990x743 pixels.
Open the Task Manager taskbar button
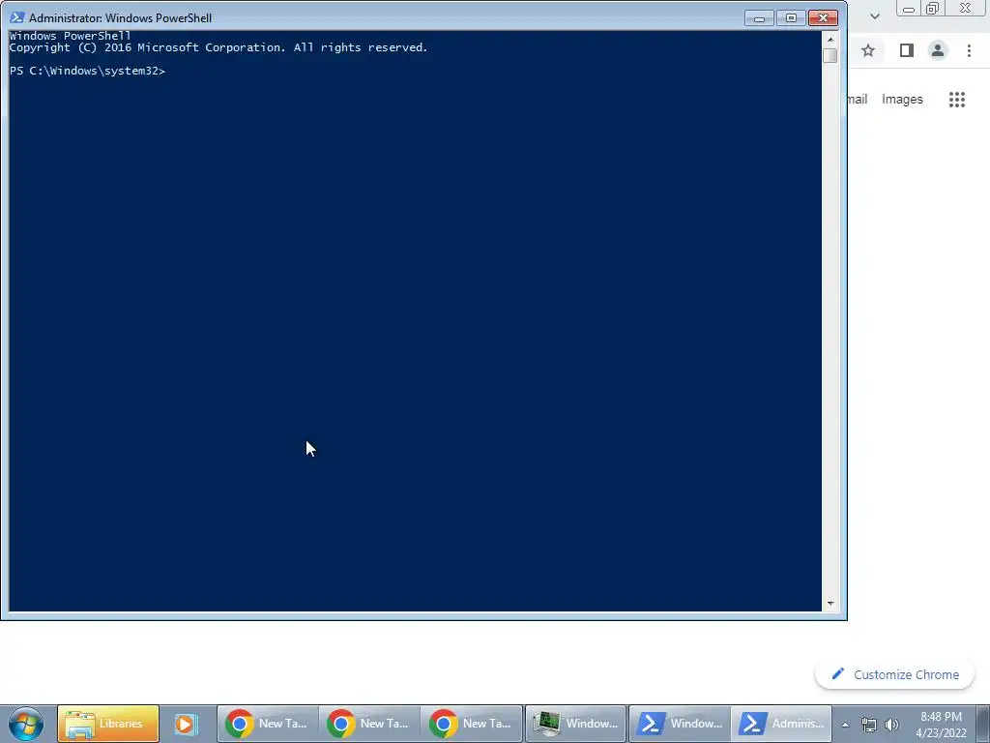coord(575,724)
